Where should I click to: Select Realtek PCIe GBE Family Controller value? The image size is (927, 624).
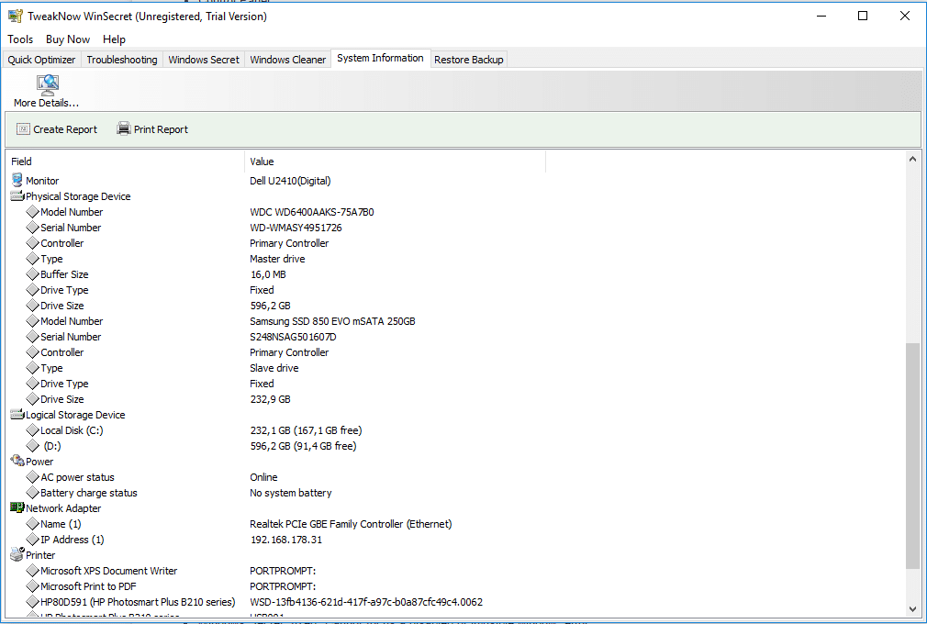click(x=351, y=524)
